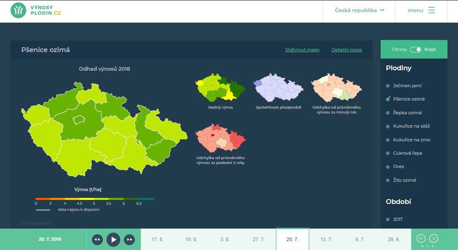Viewport: 458px width, 250px height.
Task: Choose Kukuřice na siláž crop
Action: [411, 126]
